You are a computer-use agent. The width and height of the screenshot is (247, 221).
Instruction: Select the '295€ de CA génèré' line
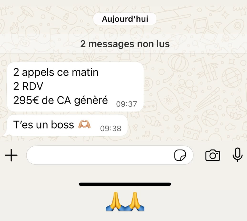[x=60, y=100]
